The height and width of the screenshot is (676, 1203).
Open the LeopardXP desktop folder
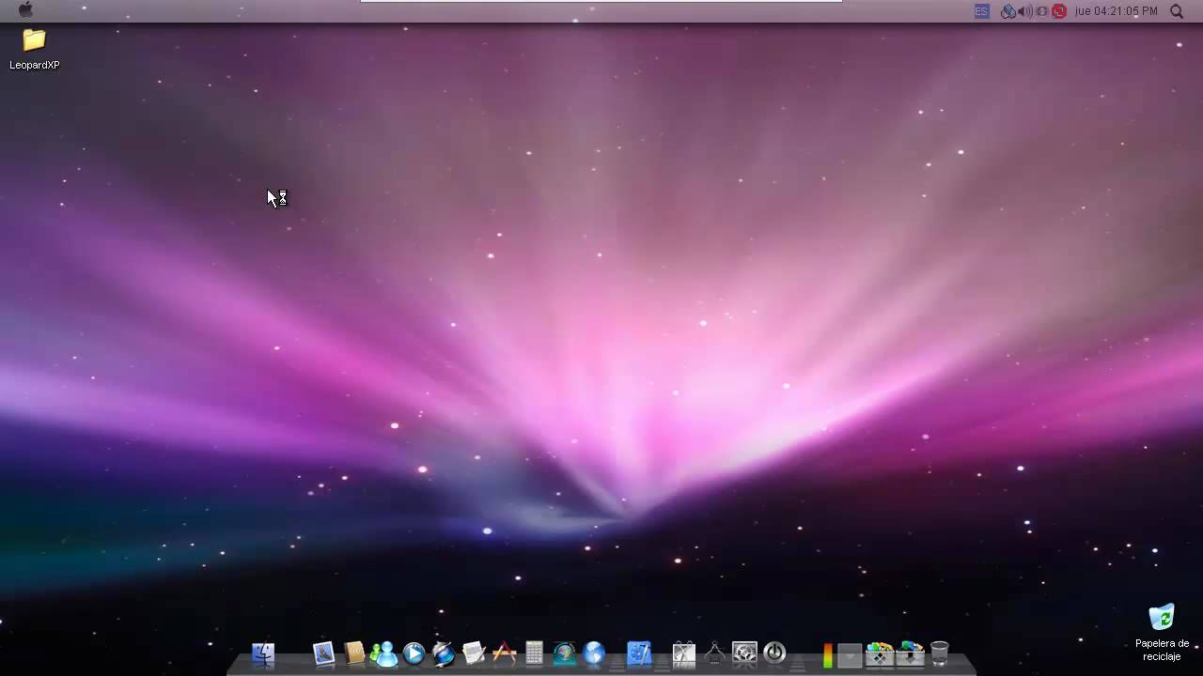34,49
